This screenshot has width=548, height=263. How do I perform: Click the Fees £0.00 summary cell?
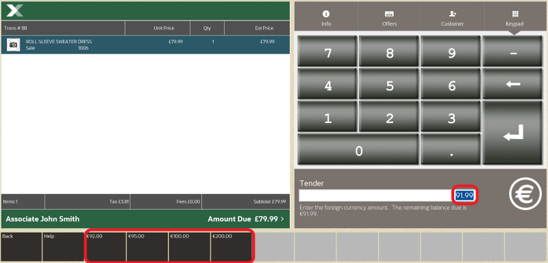[x=166, y=201]
